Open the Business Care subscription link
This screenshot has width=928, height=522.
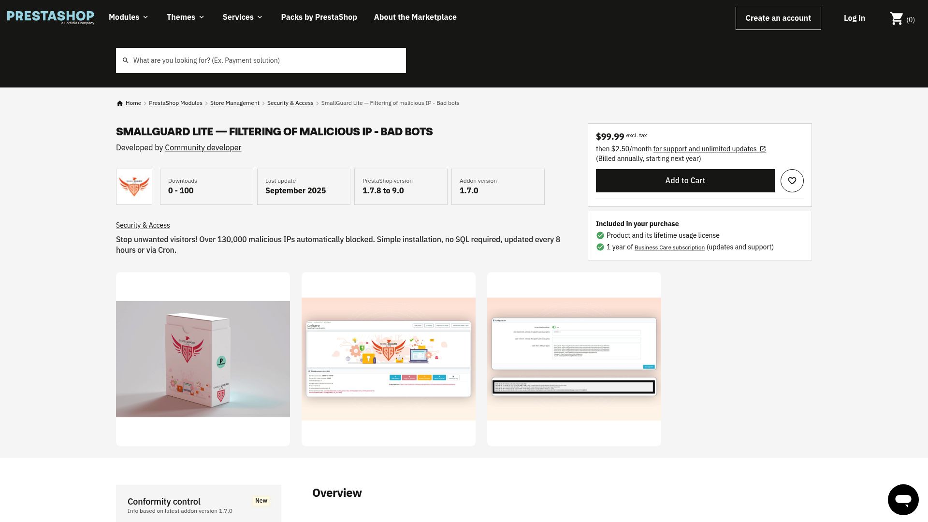click(669, 247)
